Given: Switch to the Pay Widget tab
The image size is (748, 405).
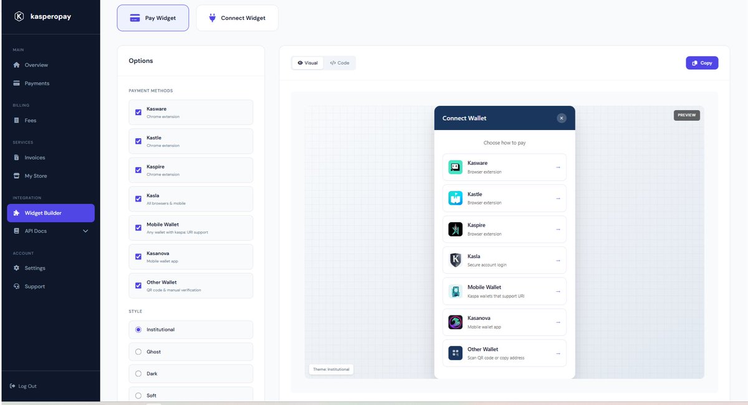Looking at the screenshot, I should pyautogui.click(x=153, y=18).
